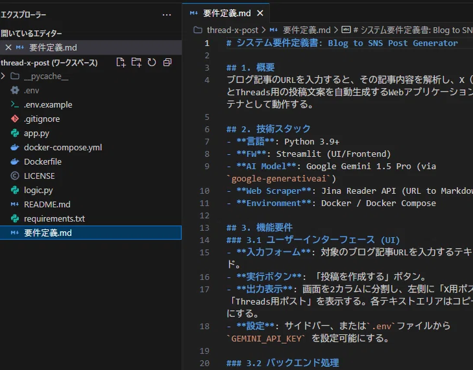Click the gear icon beside .env

click(x=15, y=90)
